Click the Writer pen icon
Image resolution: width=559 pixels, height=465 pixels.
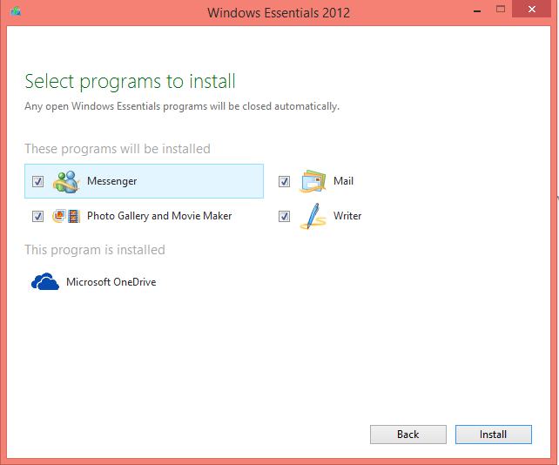[313, 216]
